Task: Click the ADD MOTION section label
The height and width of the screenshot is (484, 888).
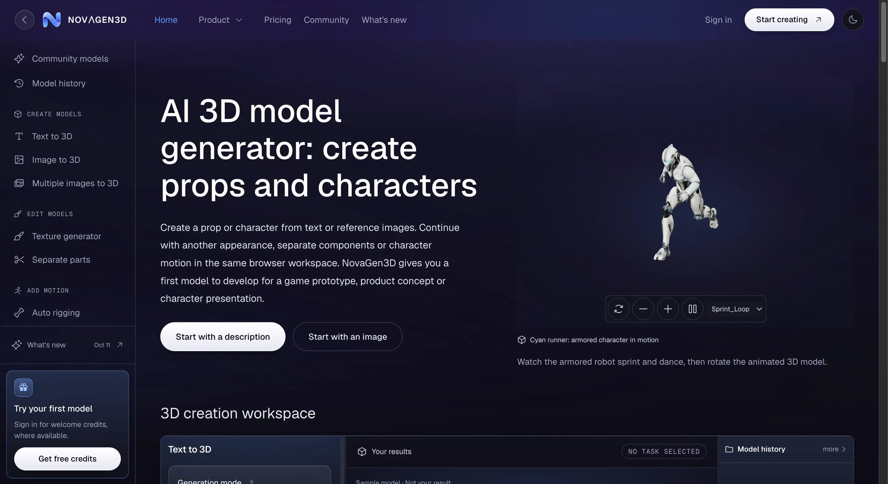Action: (x=48, y=291)
